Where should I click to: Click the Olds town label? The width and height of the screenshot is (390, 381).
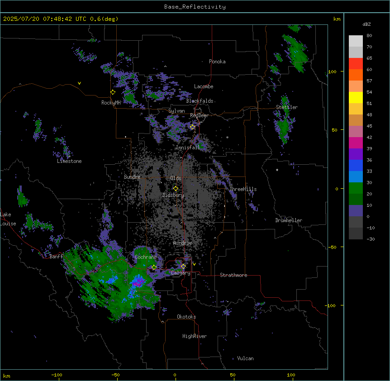tap(176, 178)
